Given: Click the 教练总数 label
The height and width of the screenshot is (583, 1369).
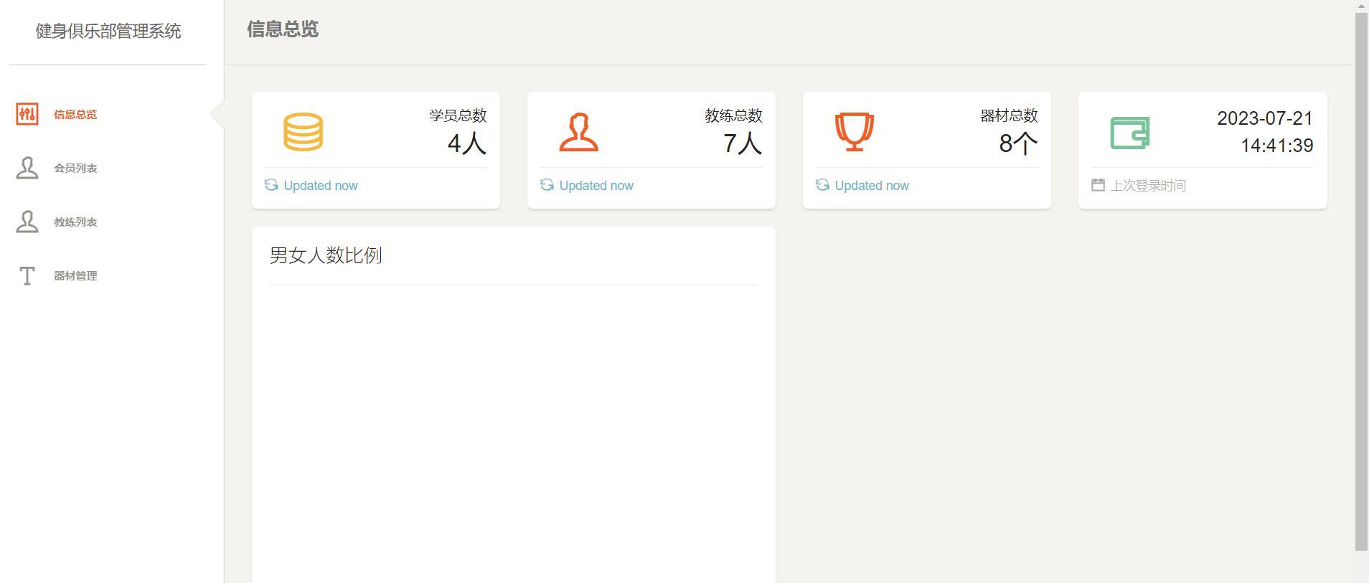Looking at the screenshot, I should 734,115.
